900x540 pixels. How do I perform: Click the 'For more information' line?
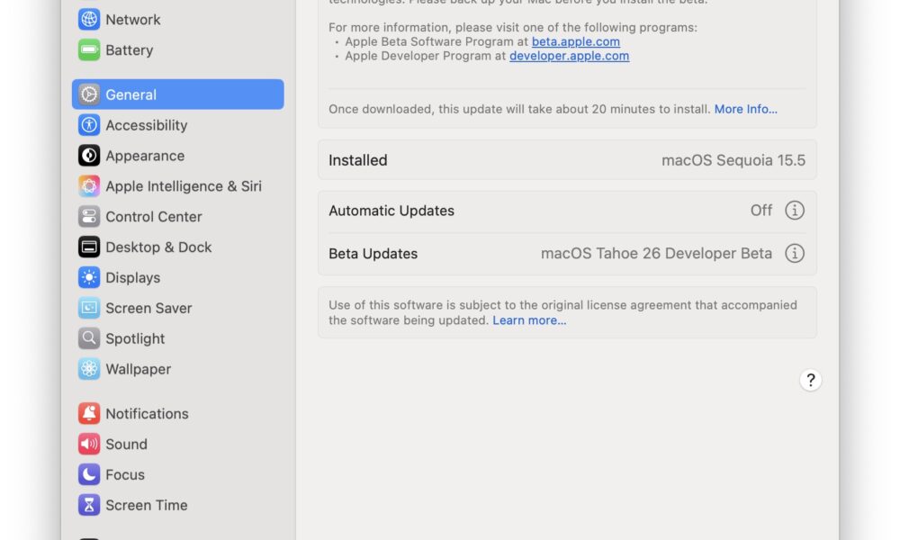pyautogui.click(x=513, y=28)
